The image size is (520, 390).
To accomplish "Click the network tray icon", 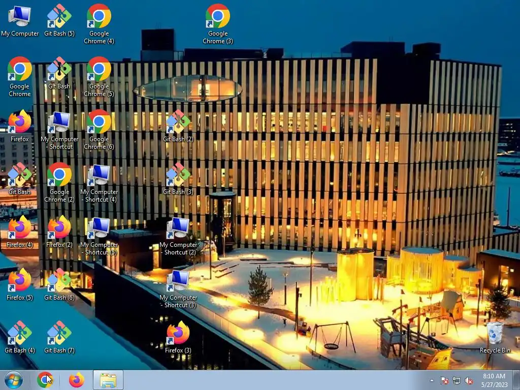I will tap(457, 380).
